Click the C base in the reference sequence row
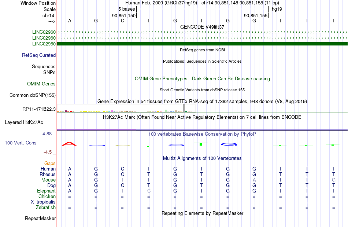348x227 pixels. click(x=122, y=21)
